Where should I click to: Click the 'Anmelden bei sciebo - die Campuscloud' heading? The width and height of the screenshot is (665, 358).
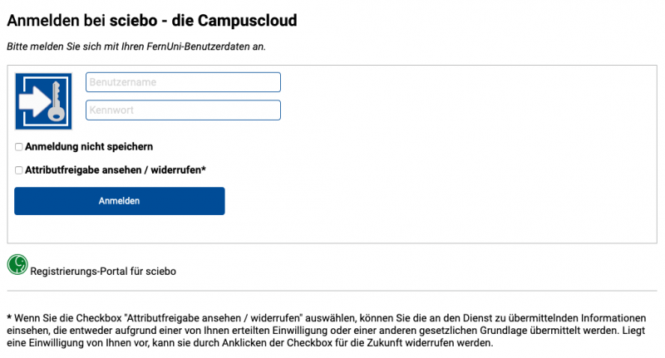(152, 20)
